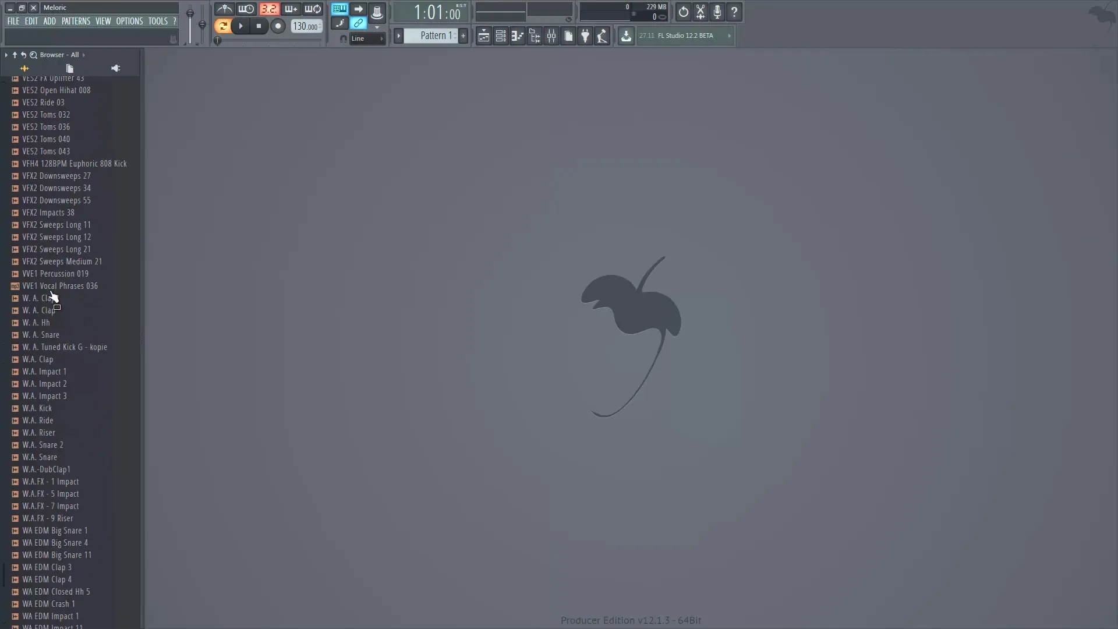Open the Mixer view
This screenshot has height=629, width=1118.
click(x=551, y=36)
